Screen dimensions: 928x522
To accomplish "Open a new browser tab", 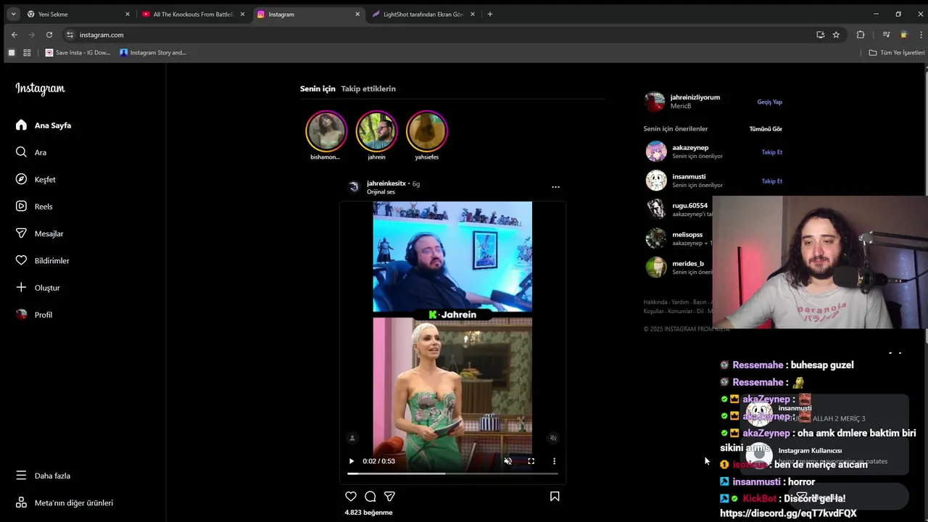I will tap(490, 14).
